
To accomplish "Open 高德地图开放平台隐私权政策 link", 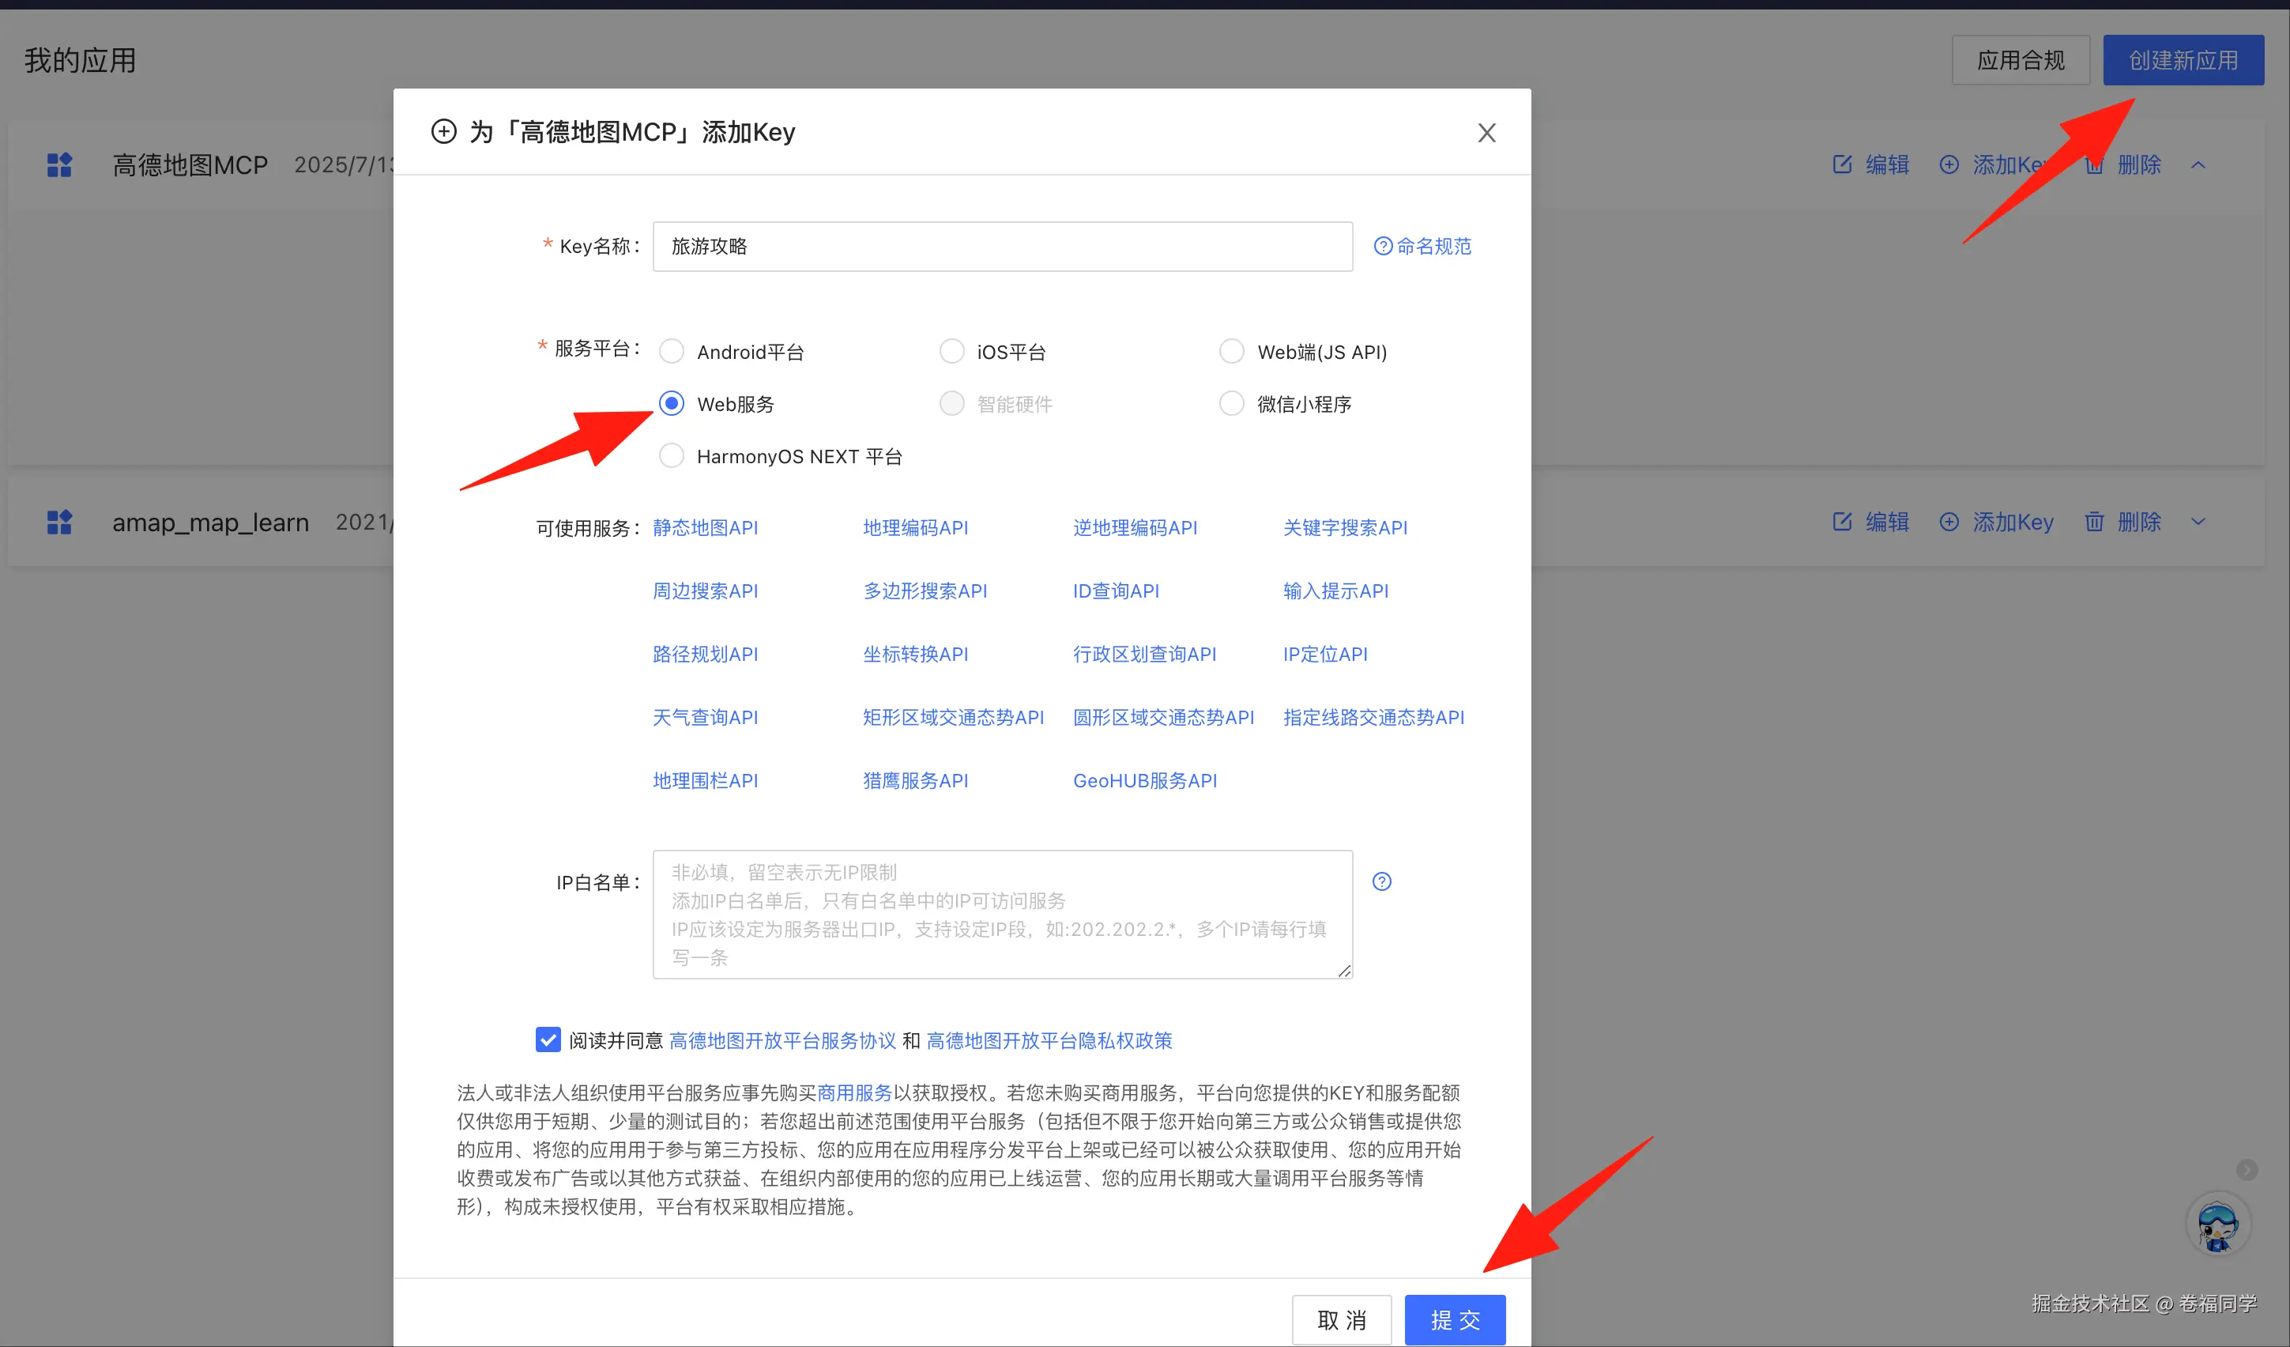I will (x=1049, y=1039).
